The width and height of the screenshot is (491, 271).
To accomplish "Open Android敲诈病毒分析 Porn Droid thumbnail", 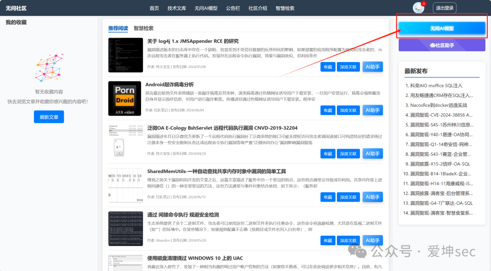I will click(125, 98).
